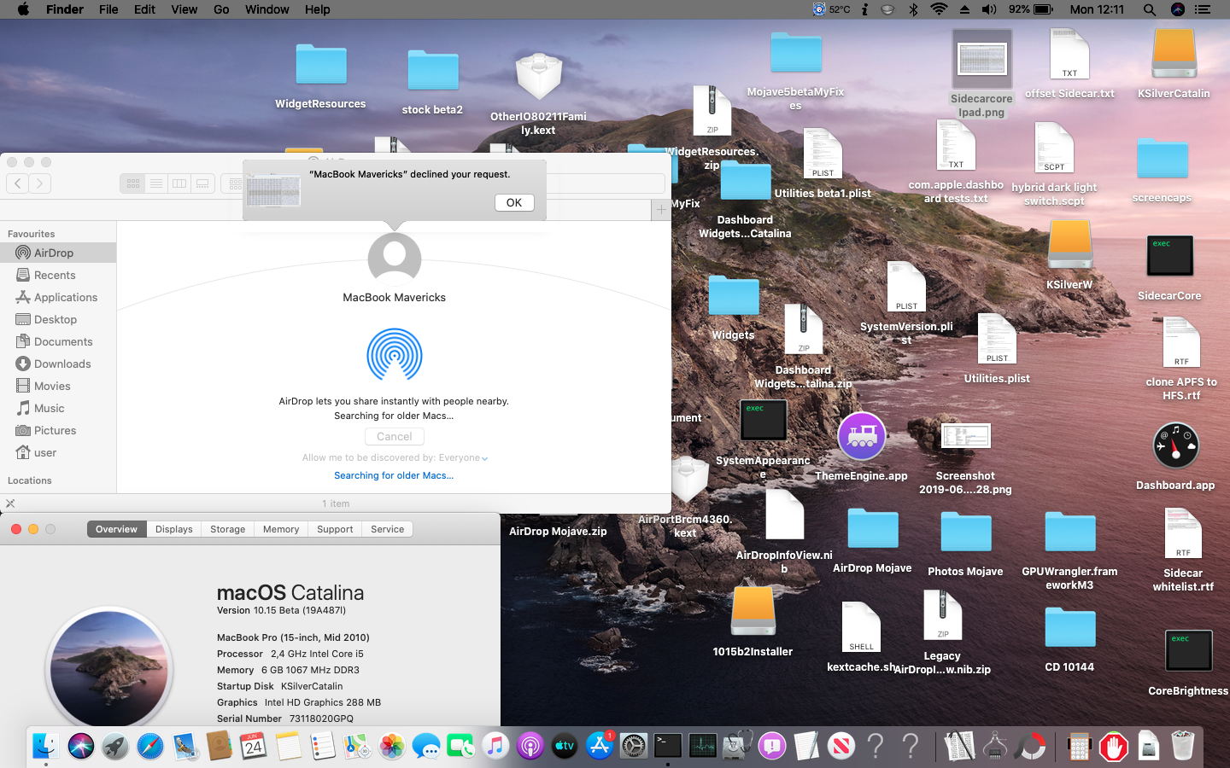Switch Finder to list view
1230x768 pixels.
click(155, 183)
